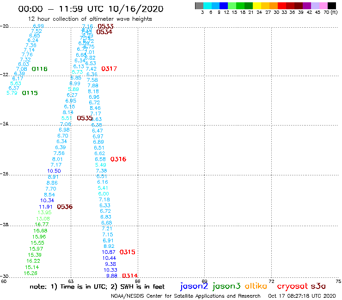Click the green wave height value '15.55'
This screenshot has height=300, width=342.
(37, 243)
